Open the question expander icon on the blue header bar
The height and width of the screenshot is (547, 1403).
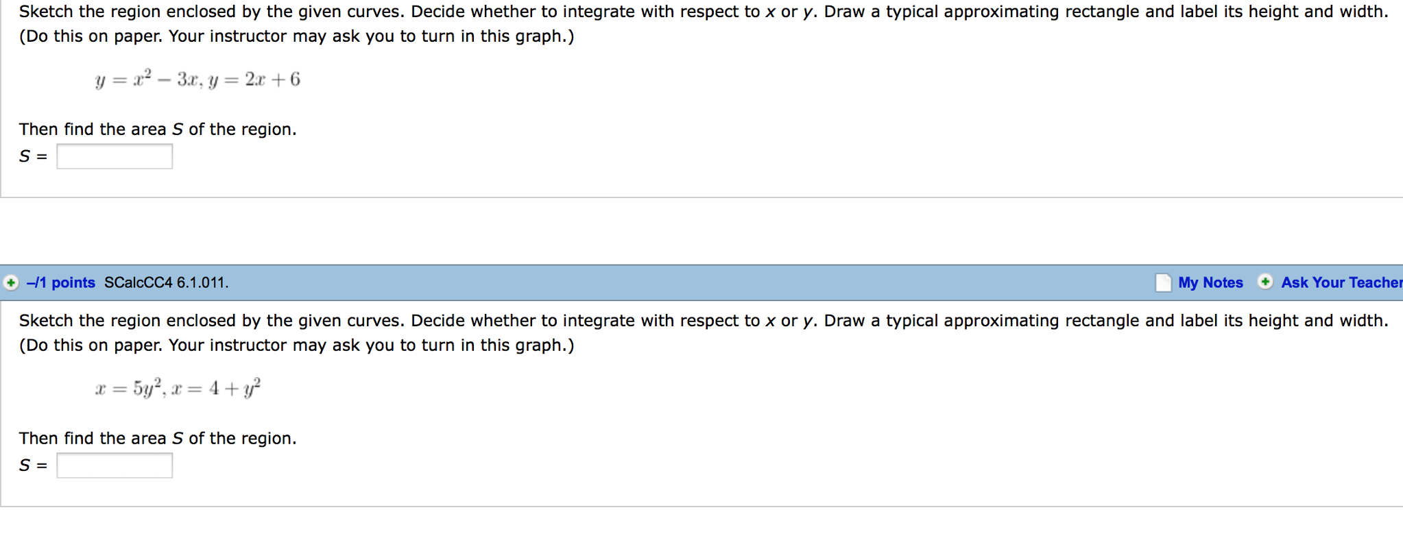10,282
